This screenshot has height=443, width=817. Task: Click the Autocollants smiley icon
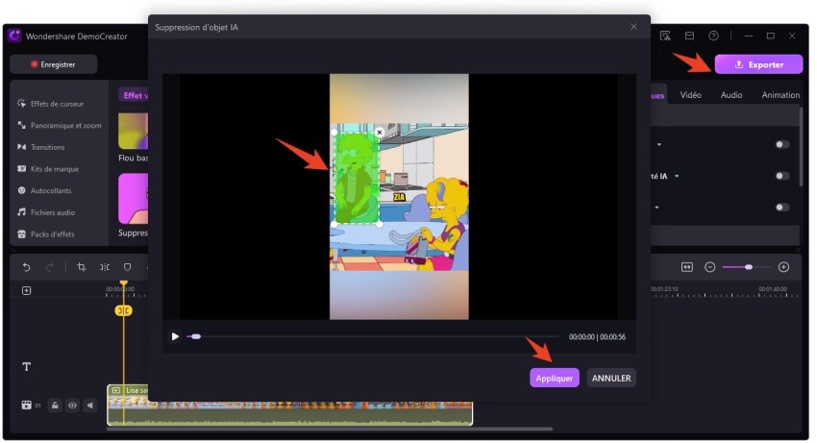tap(21, 191)
